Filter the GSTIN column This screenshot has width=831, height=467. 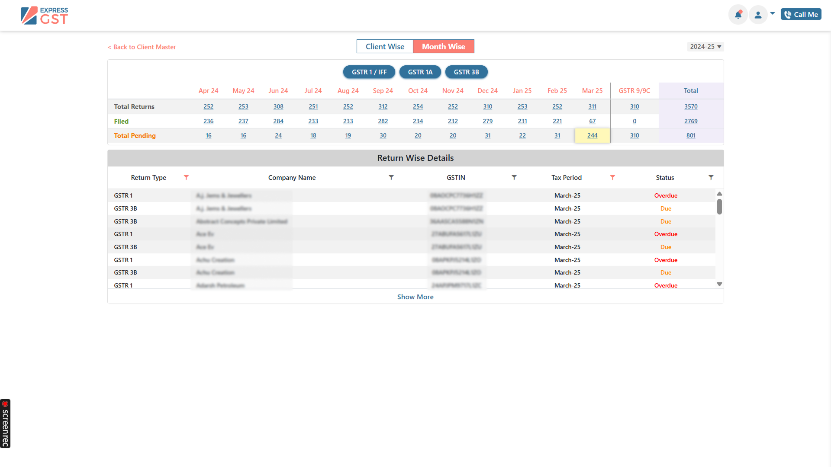pyautogui.click(x=514, y=177)
